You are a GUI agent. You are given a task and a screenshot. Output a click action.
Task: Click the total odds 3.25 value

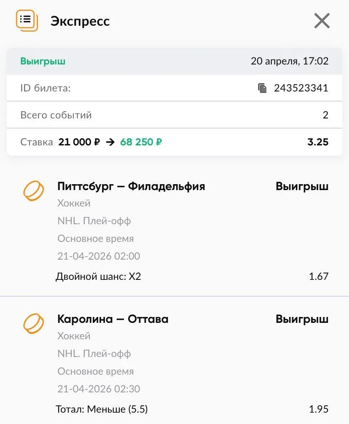pyautogui.click(x=318, y=142)
